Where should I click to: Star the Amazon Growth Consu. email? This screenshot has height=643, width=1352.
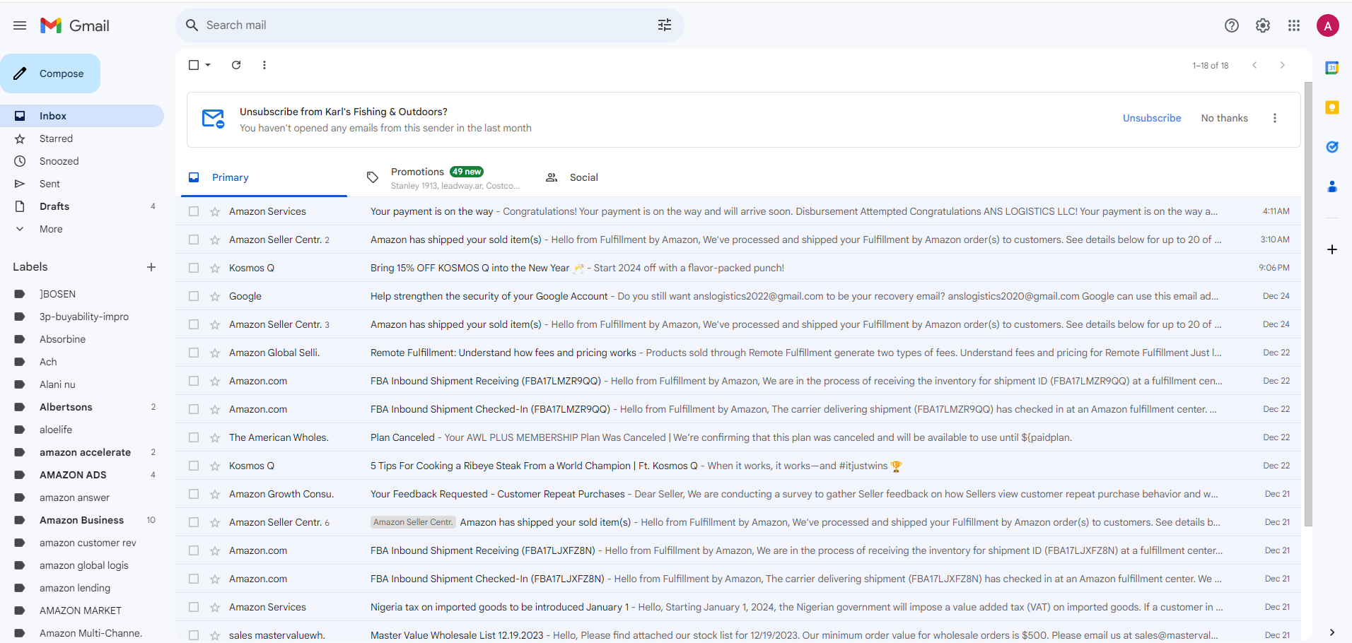click(x=215, y=494)
